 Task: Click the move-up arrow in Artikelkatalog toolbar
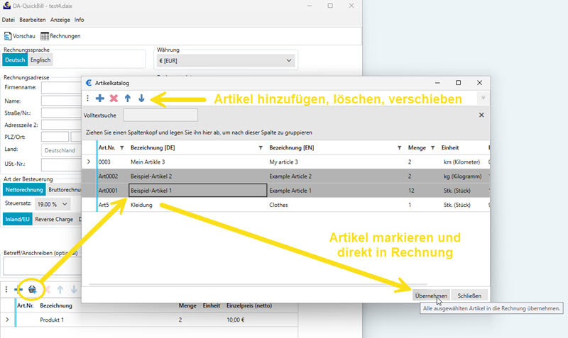(x=128, y=98)
